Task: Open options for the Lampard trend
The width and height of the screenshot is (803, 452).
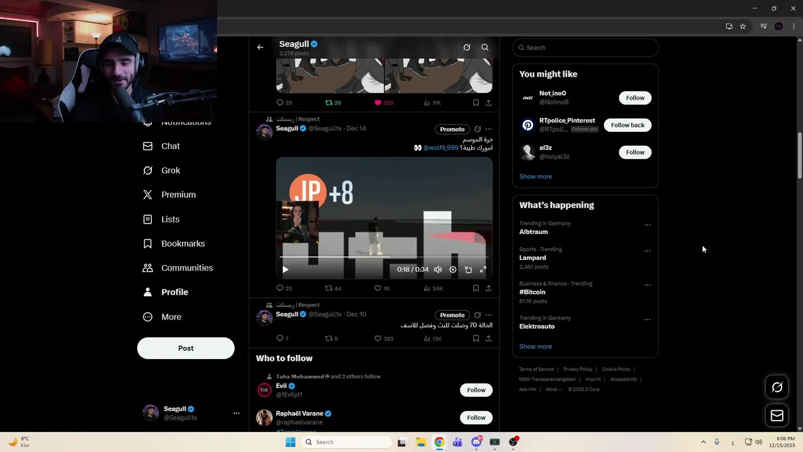Action: click(x=647, y=250)
